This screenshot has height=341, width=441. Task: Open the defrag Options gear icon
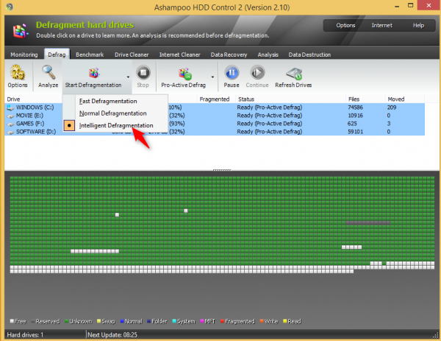click(x=18, y=72)
